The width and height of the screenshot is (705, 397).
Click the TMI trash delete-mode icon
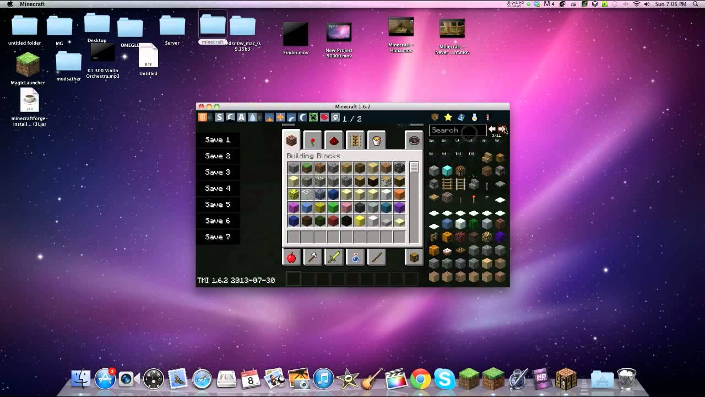[203, 117]
